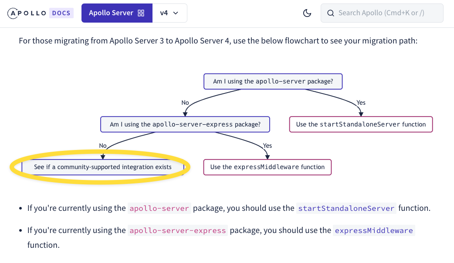The height and width of the screenshot is (263, 454).
Task: Click the grid icon beside Apollo Server
Action: tap(141, 13)
